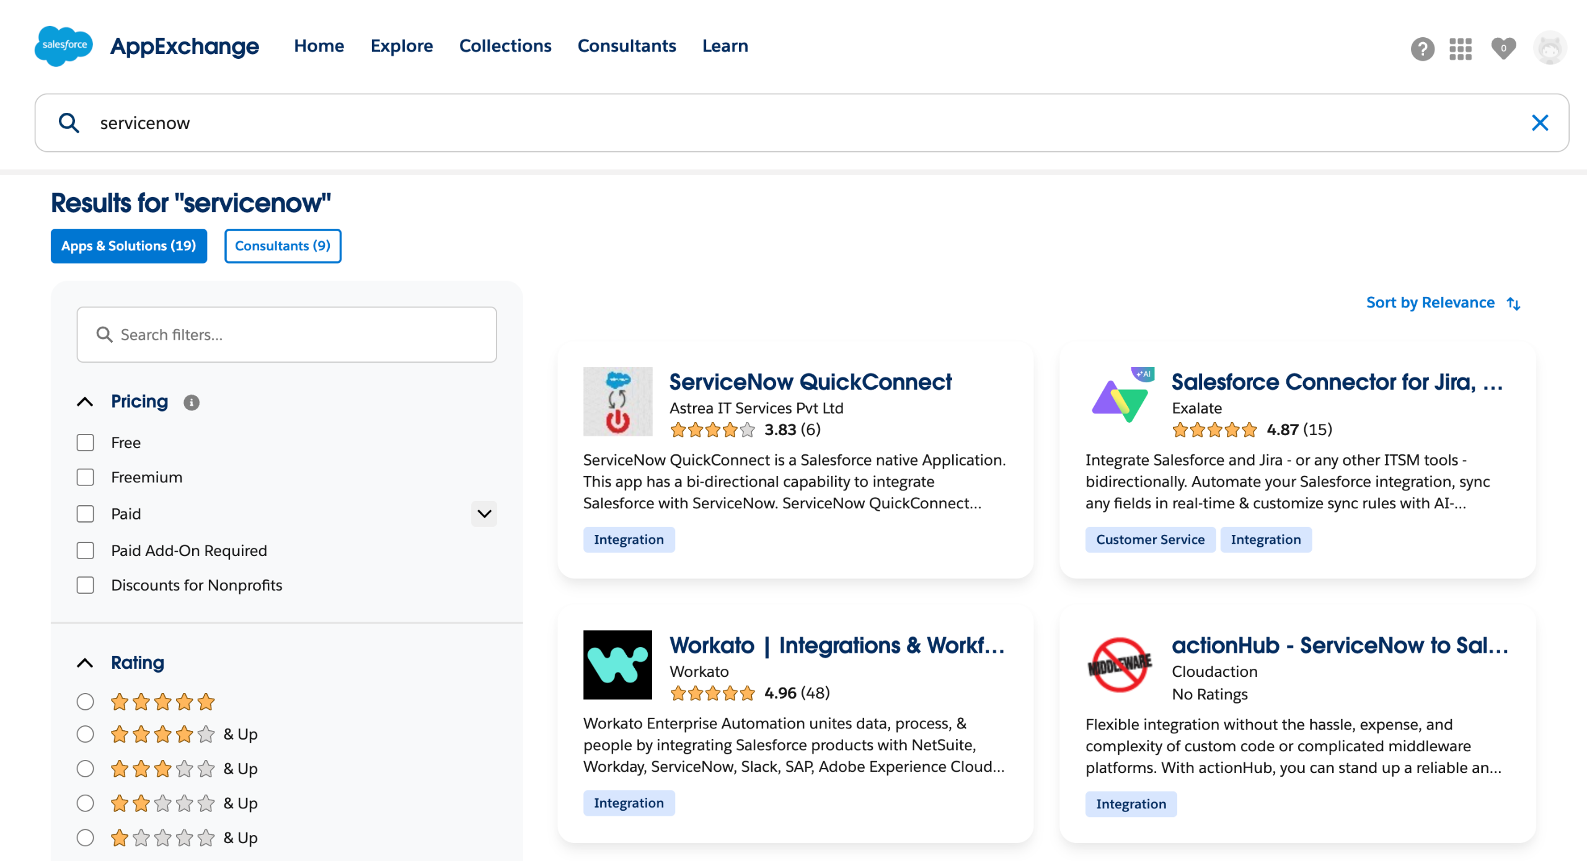This screenshot has width=1587, height=861.
Task: Collapse the Pricing filter section
Action: [x=85, y=402]
